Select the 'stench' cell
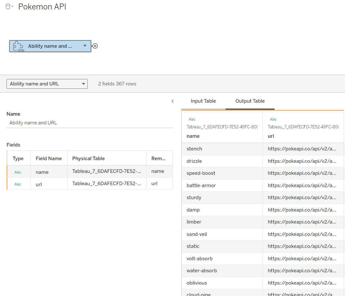Viewport: 345px width, 296px height. [x=222, y=149]
